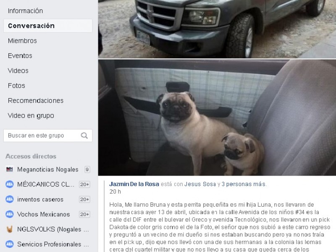Click the MÉXICANICOS CL... group icon
This screenshot has width=336, height=252.
pos(9,184)
